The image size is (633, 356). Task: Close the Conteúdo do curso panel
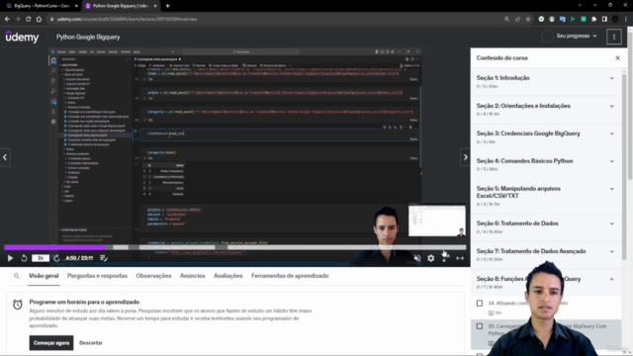[x=617, y=58]
